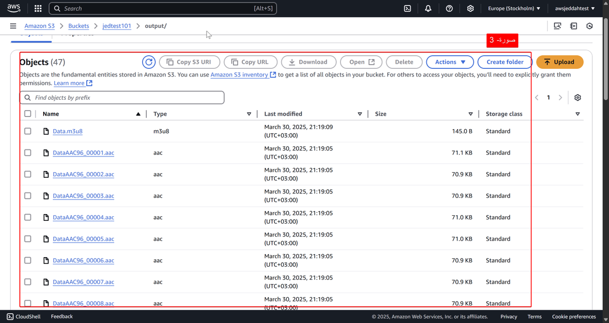Screen dimensions: 609x323
Task: Open the help question-mark icon
Action: (x=449, y=9)
